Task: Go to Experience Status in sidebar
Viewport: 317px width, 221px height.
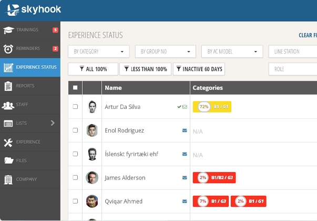Action: coord(30,67)
